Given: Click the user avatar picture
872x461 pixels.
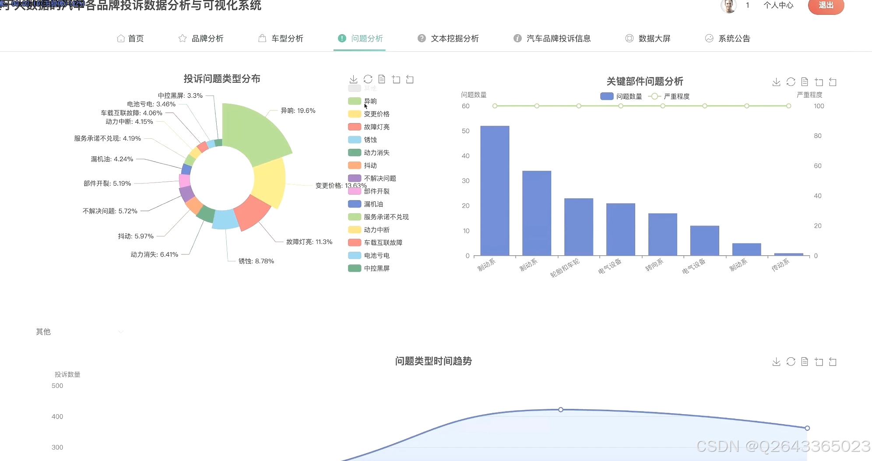Looking at the screenshot, I should click(x=729, y=6).
